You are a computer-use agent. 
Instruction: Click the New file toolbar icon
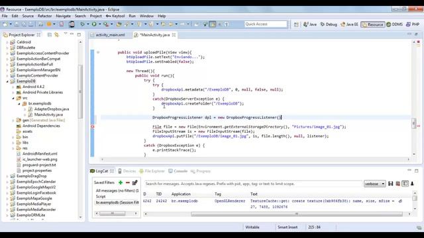5,24
